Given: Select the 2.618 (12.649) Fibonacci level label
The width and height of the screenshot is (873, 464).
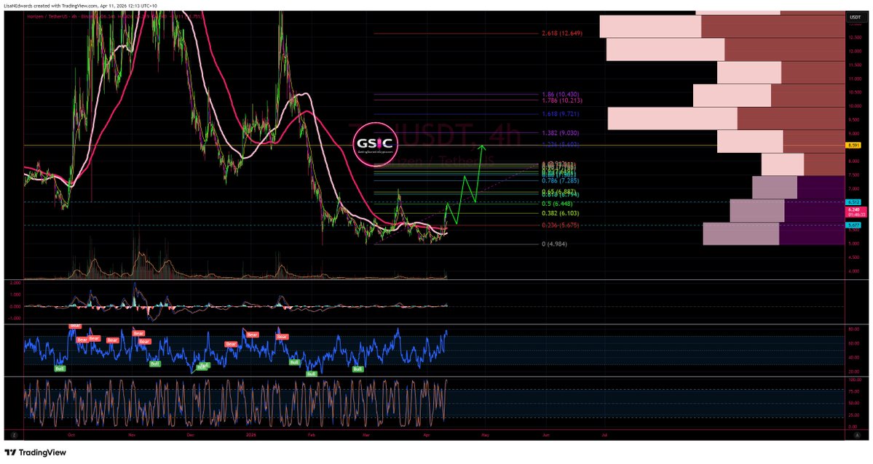Looking at the screenshot, I should click(x=562, y=33).
